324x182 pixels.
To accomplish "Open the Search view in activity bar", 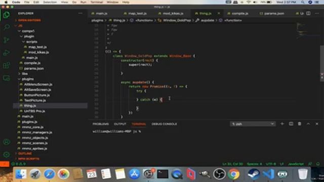I will [7, 27].
